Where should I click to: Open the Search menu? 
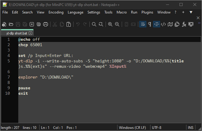click(27, 12)
